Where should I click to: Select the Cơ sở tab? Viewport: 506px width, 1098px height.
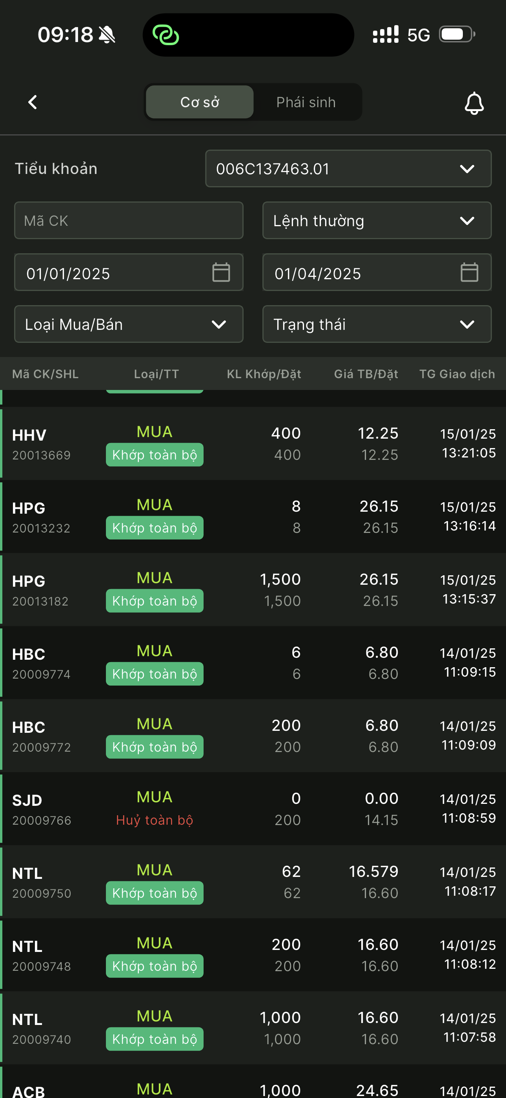click(x=199, y=102)
